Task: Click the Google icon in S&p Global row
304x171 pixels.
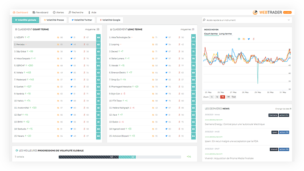Action: pos(84,51)
